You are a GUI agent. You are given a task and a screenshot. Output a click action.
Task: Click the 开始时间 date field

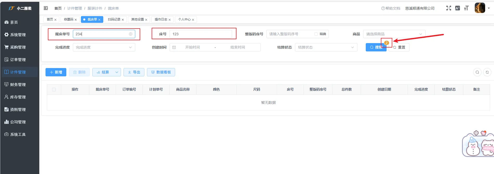tap(193, 47)
